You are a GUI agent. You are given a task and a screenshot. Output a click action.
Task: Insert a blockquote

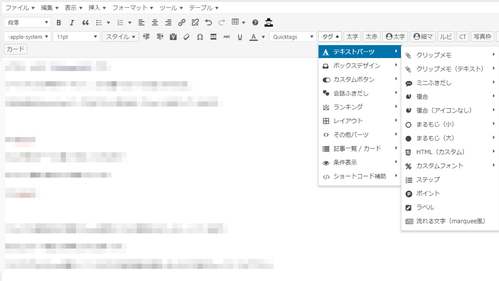click(x=85, y=23)
